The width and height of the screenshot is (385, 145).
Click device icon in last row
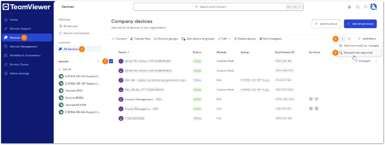pyautogui.click(x=121, y=118)
